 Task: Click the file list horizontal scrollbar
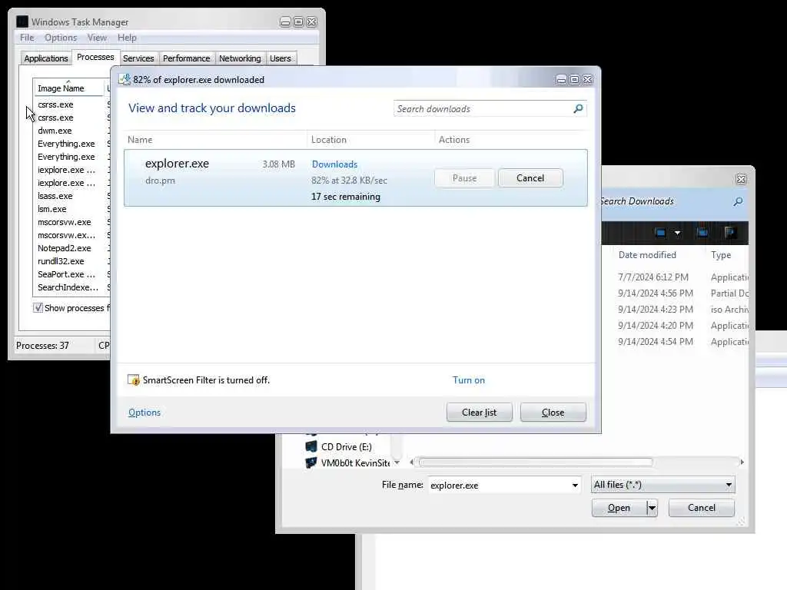536,462
